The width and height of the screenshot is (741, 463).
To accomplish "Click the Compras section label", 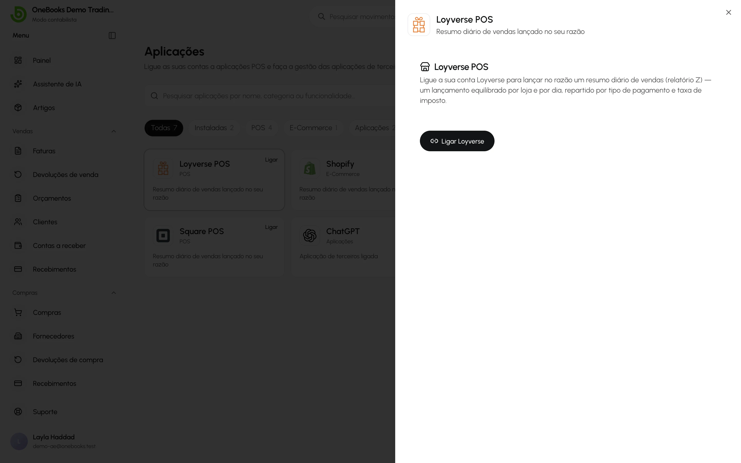I will 25,293.
